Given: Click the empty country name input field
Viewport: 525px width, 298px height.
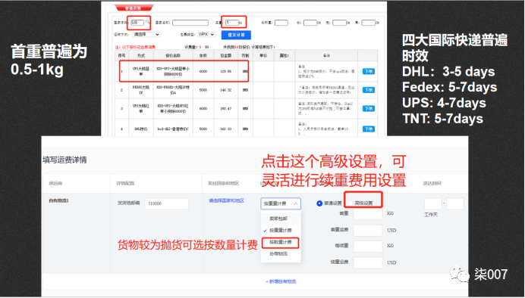Looking at the screenshot, I should pos(190,23).
